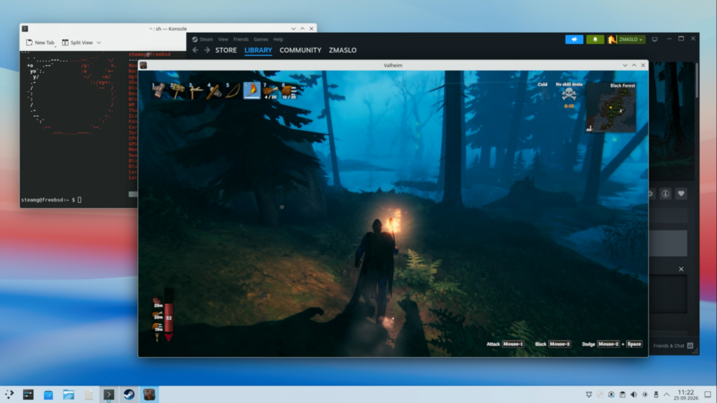This screenshot has height=403, width=717.
Task: Open the Steam Friends menu
Action: [241, 39]
